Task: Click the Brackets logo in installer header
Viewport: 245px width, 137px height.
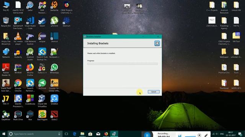Action: click(x=157, y=43)
